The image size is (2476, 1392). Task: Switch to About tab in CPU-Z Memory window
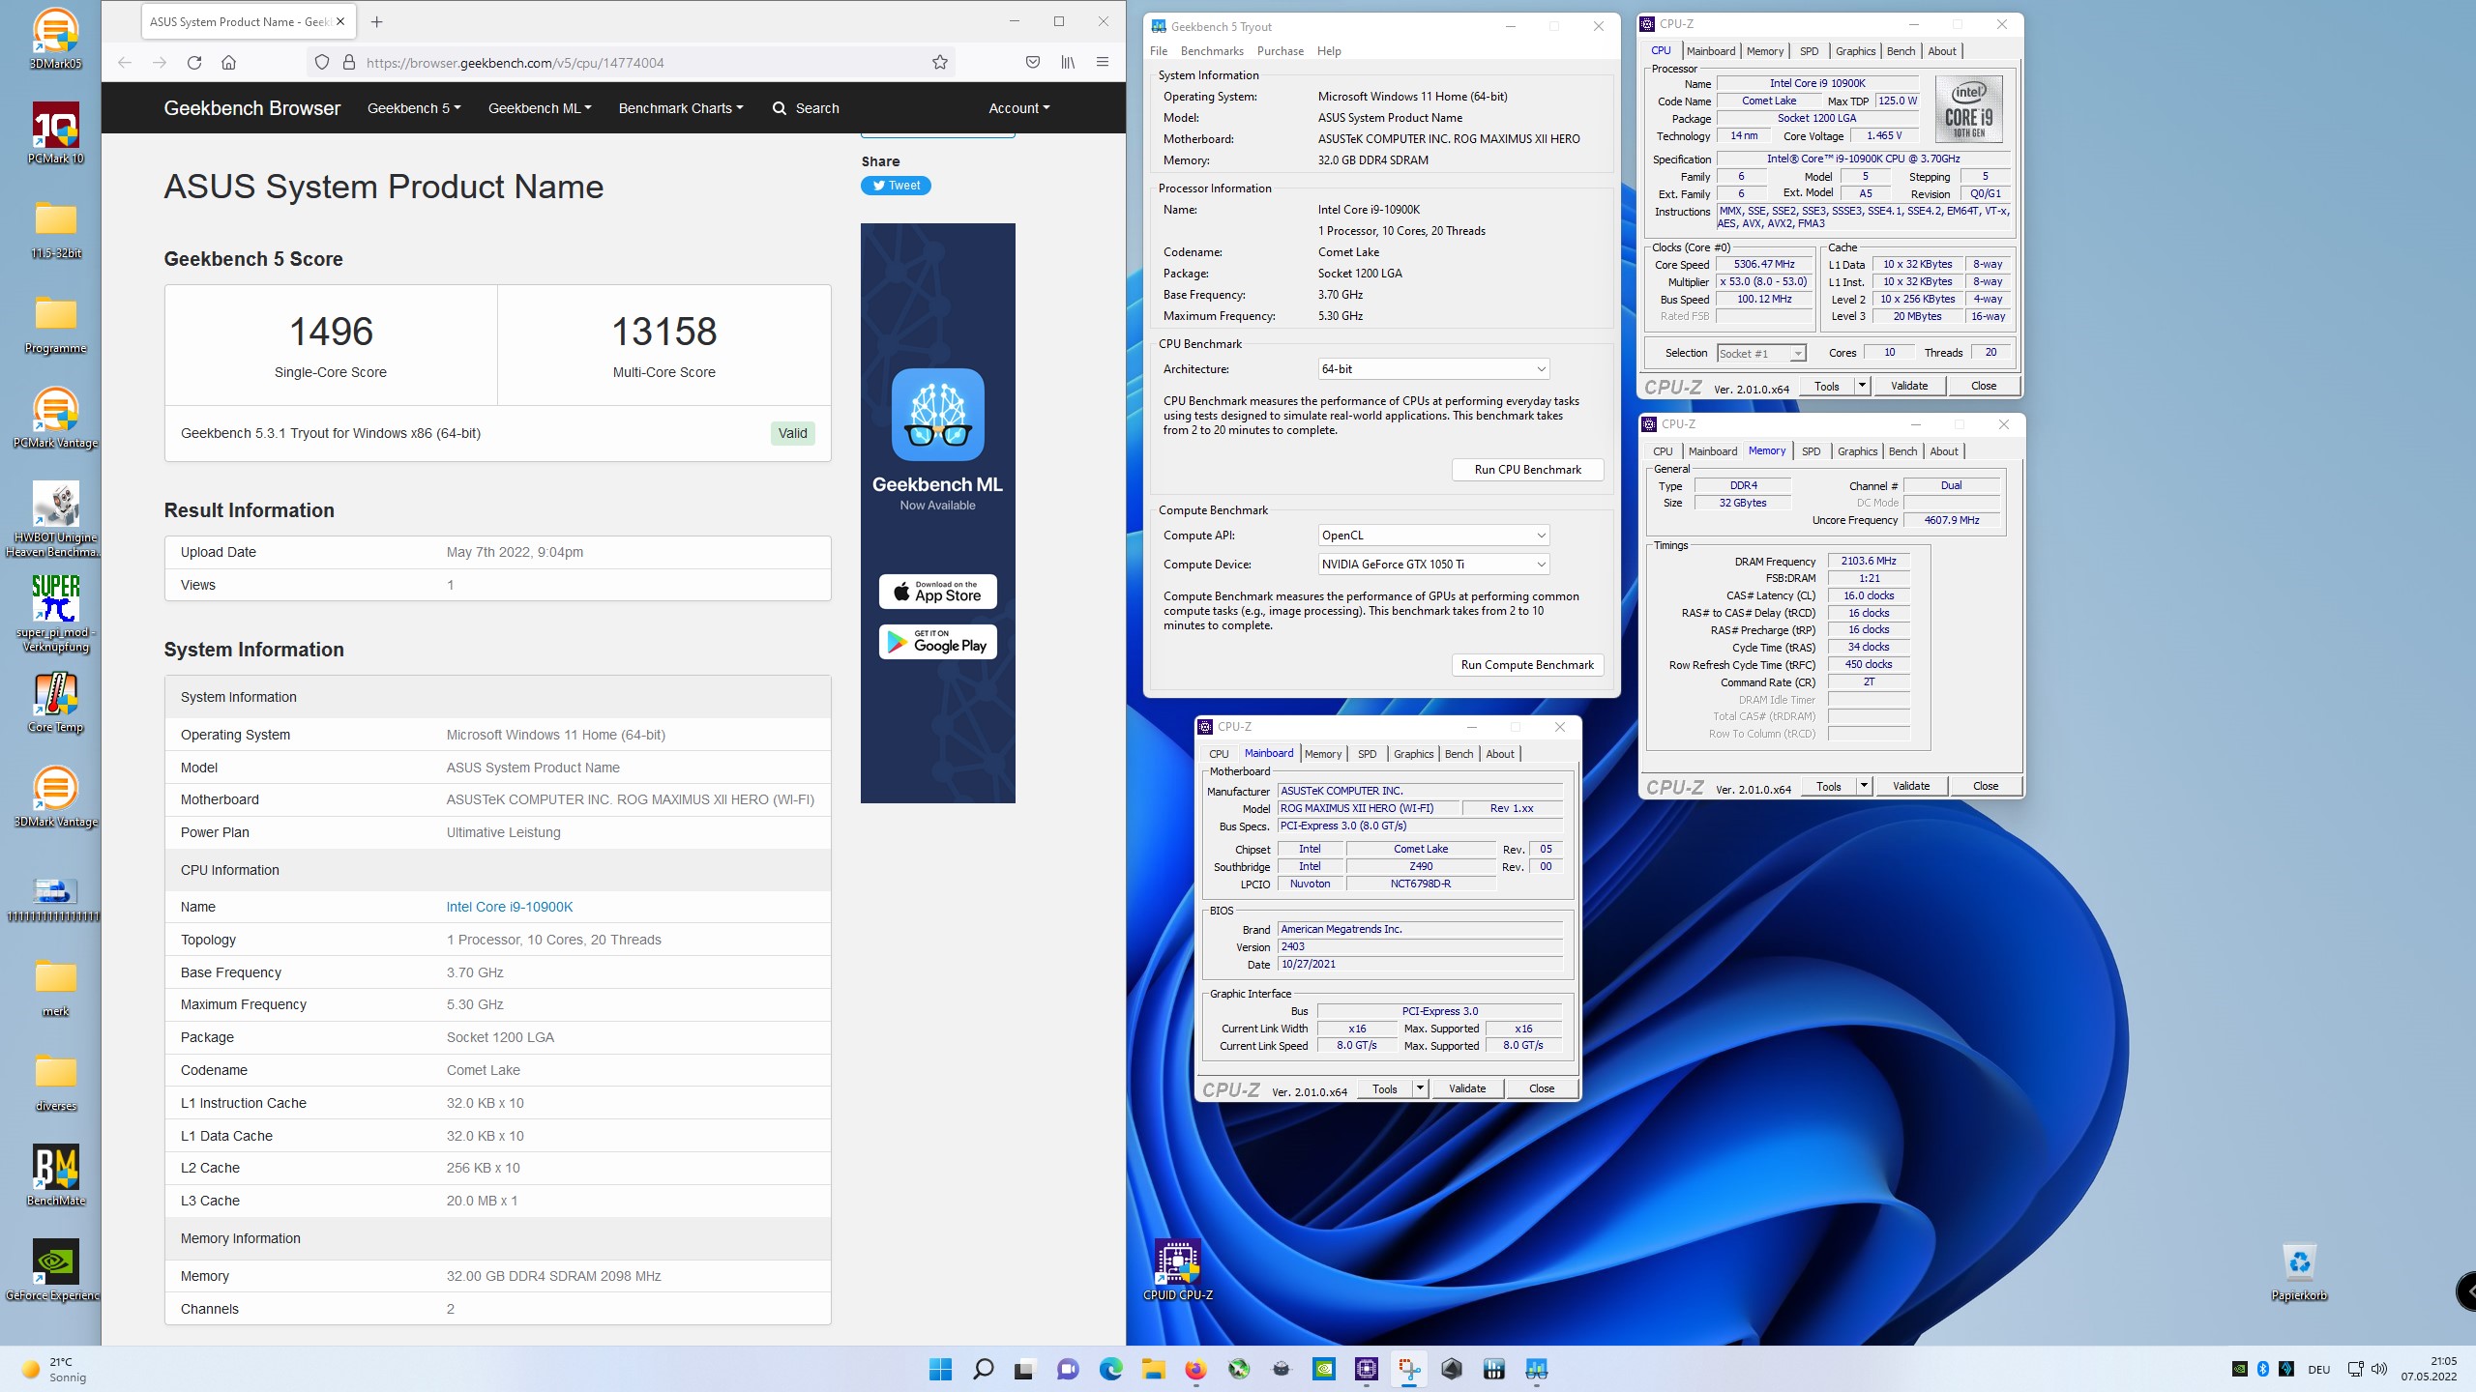coord(1943,451)
